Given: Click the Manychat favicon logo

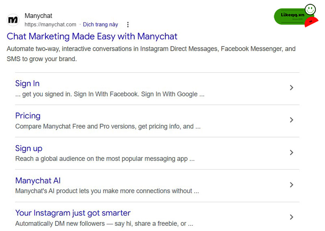Looking at the screenshot, I should coord(13,20).
